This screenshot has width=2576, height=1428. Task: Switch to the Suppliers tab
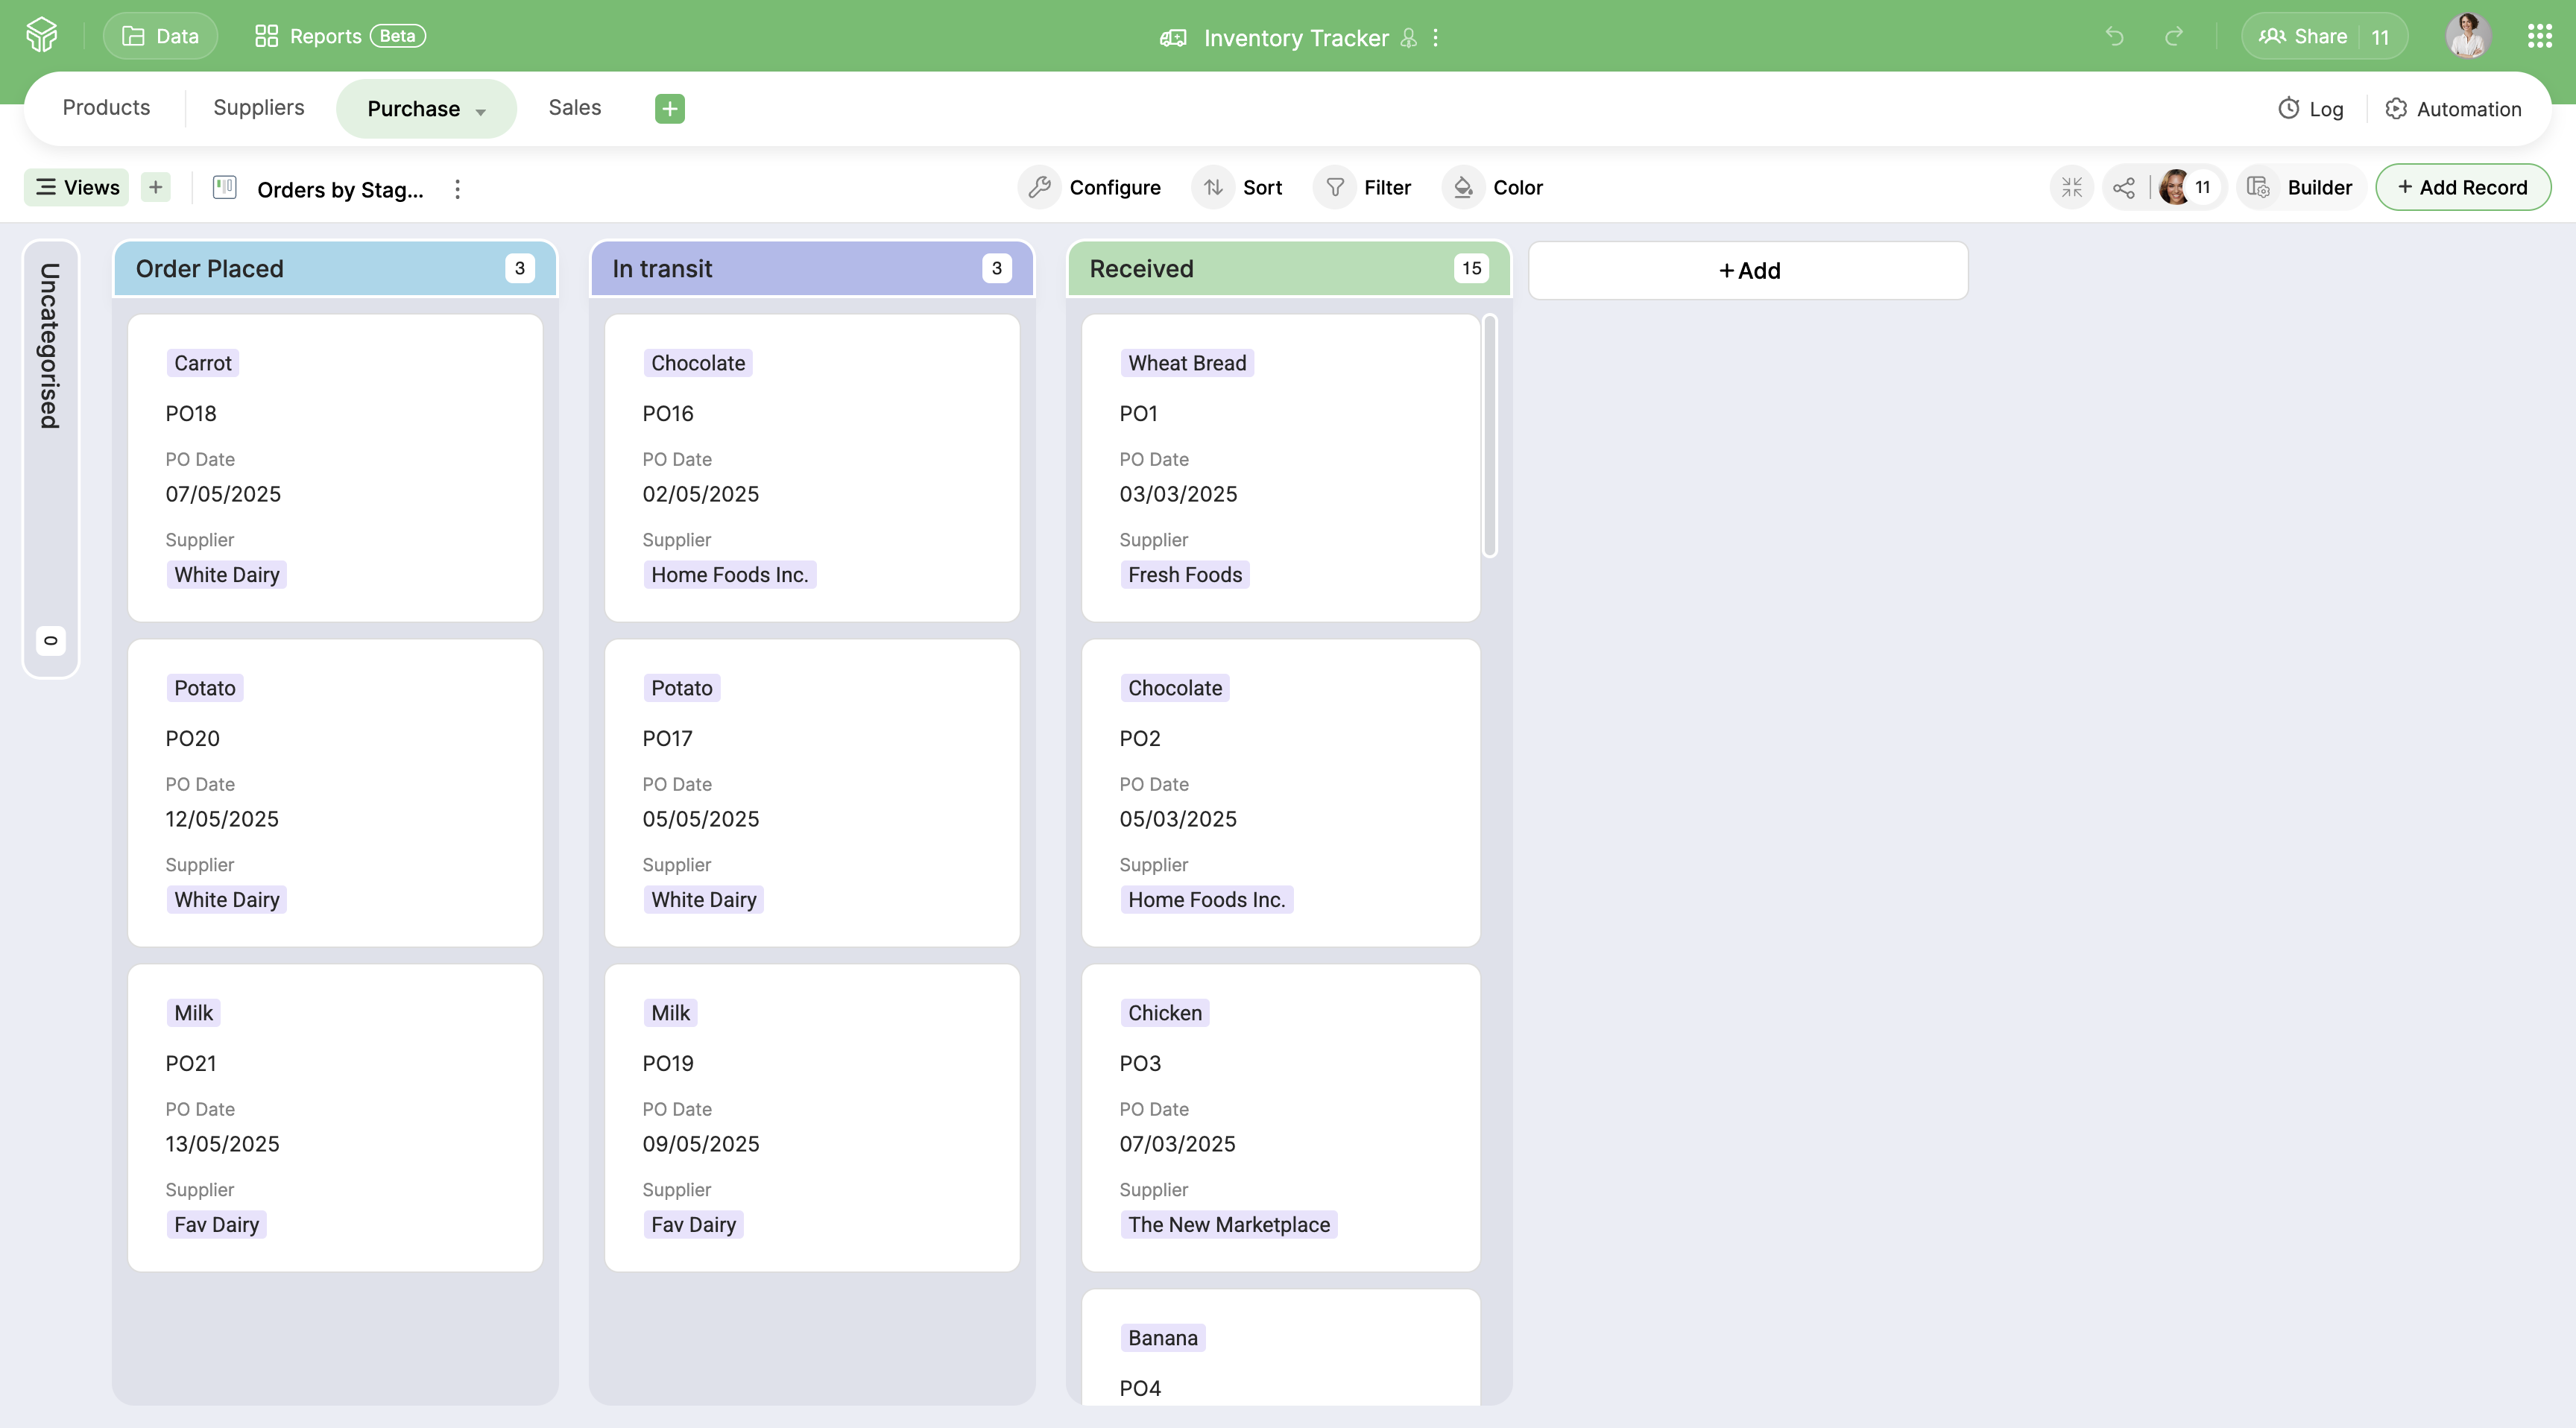[258, 107]
